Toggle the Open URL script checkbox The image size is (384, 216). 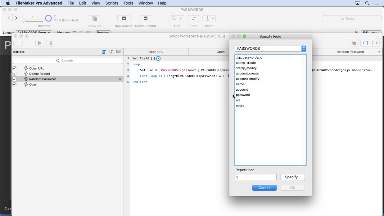pyautogui.click(x=14, y=68)
